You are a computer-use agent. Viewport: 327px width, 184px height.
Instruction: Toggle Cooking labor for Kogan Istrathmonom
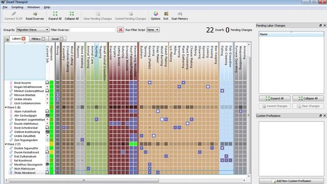(208, 87)
